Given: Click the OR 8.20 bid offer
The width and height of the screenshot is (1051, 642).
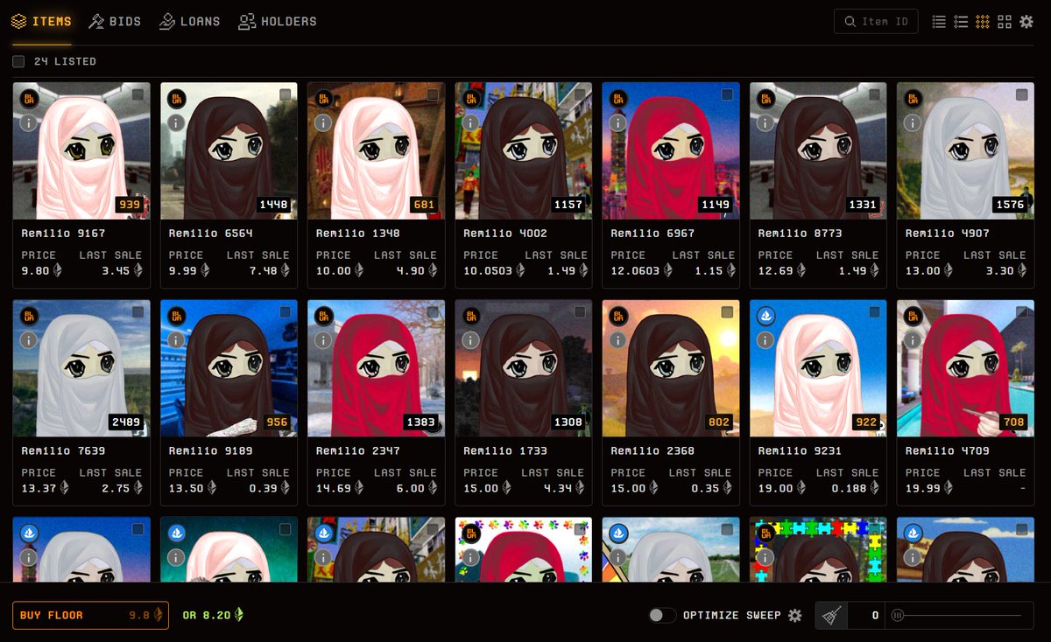Looking at the screenshot, I should (x=213, y=615).
